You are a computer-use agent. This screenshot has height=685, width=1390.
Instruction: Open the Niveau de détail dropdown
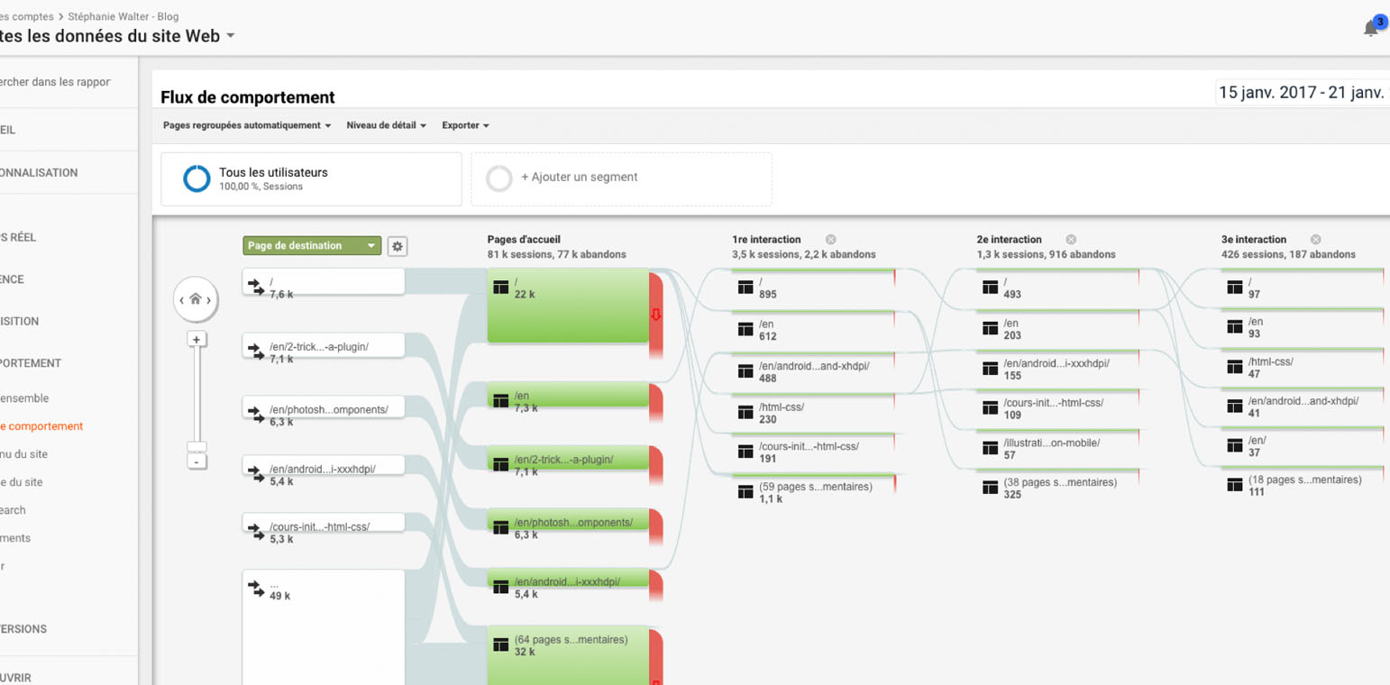386,125
